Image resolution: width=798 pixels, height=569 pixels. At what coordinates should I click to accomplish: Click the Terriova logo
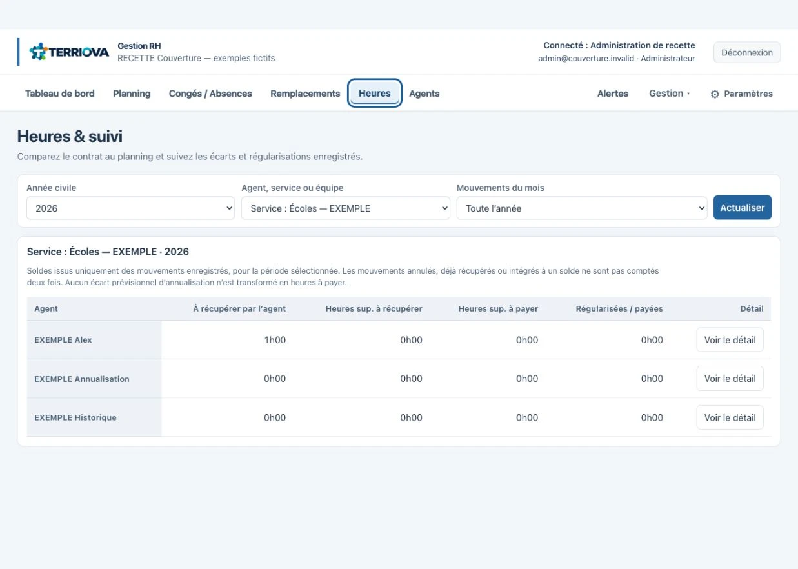coord(69,52)
